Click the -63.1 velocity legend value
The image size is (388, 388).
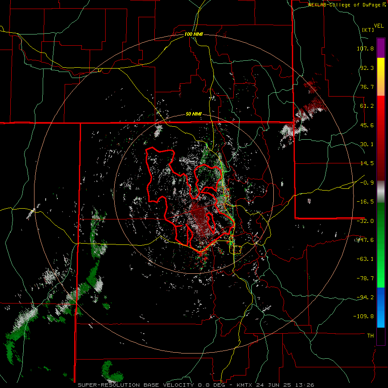[365, 259]
